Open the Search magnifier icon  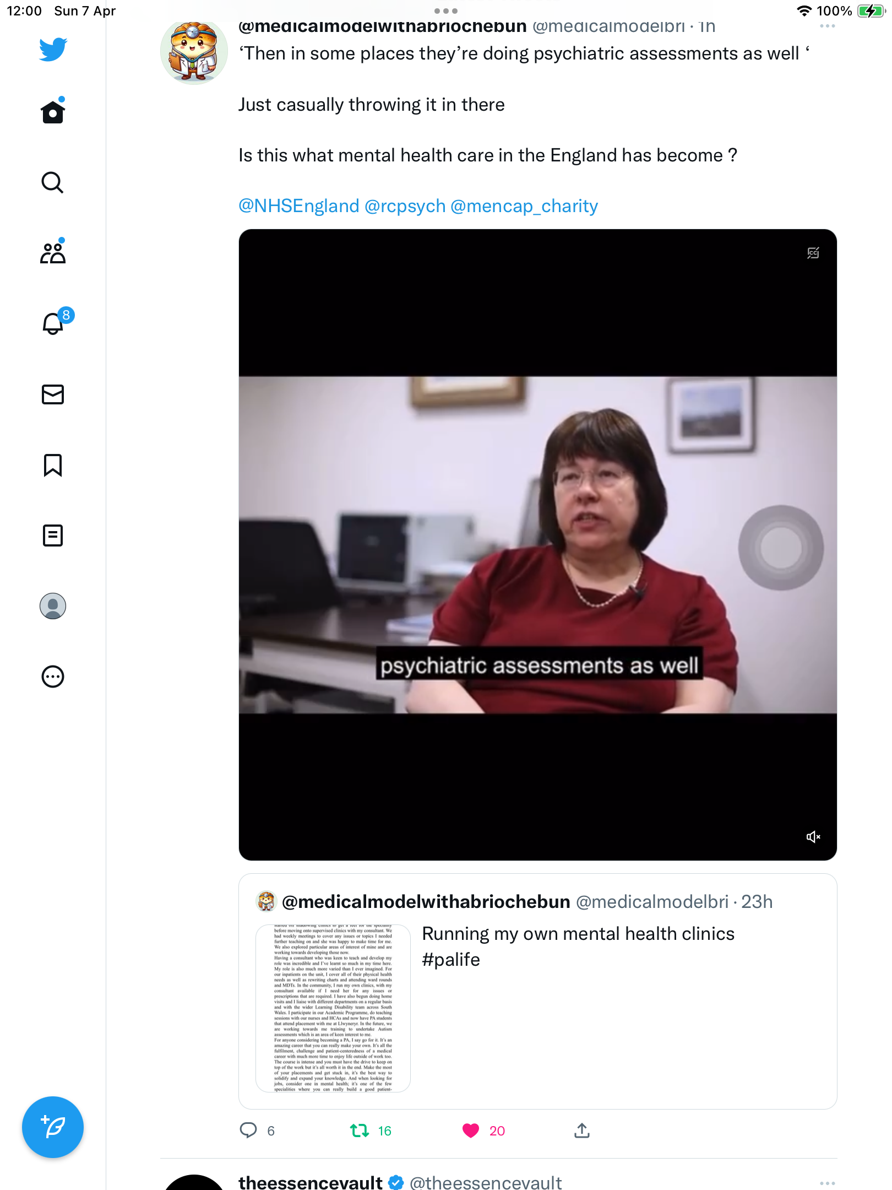point(53,182)
